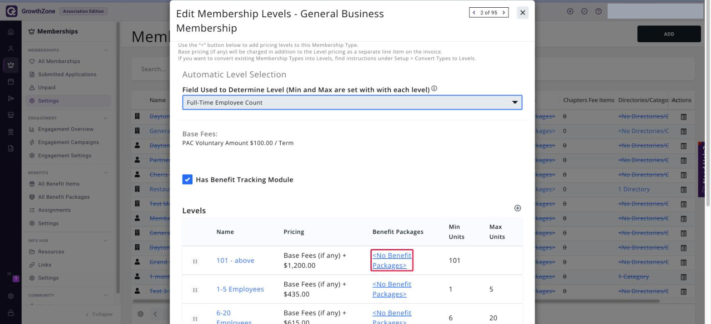Open the Communications paper-plane icon in left rail

tap(11, 98)
